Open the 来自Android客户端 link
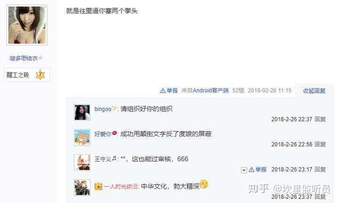 (205, 90)
